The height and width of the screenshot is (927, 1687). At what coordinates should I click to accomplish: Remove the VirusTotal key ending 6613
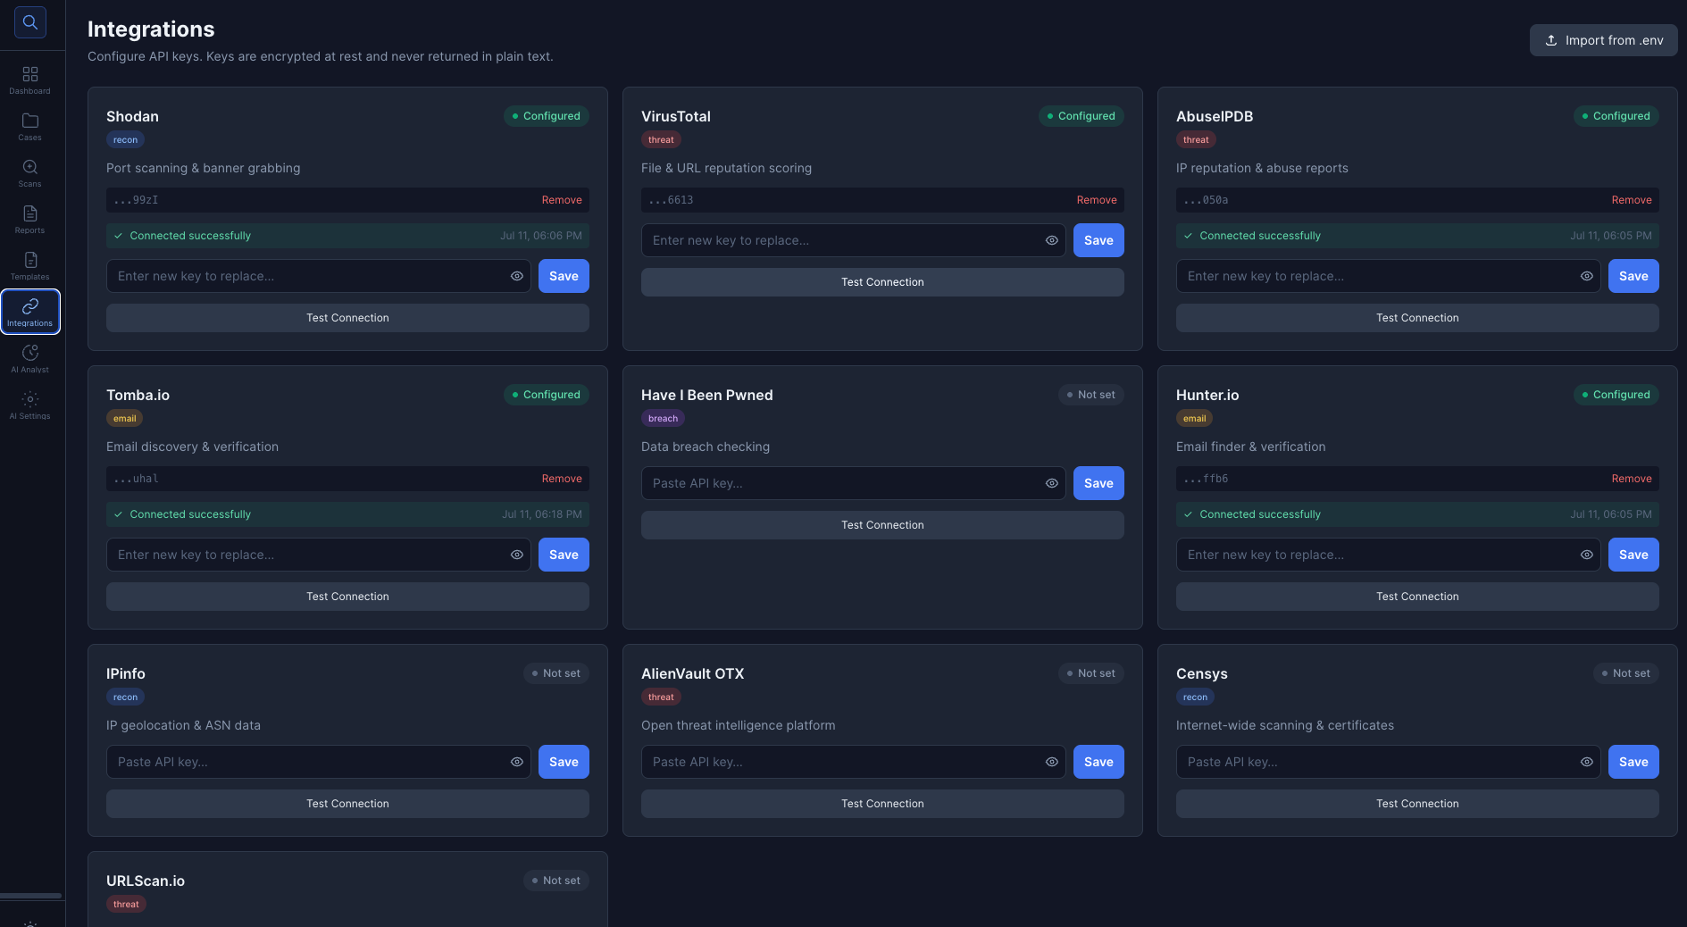[1097, 200]
